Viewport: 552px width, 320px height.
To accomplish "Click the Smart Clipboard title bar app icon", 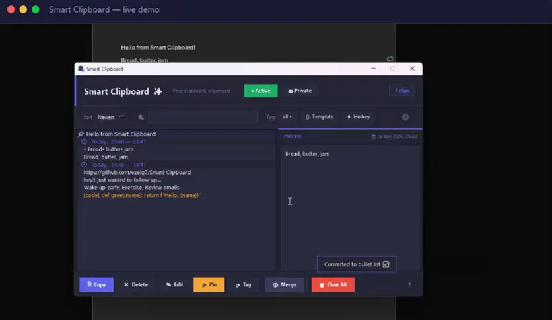I will [81, 69].
